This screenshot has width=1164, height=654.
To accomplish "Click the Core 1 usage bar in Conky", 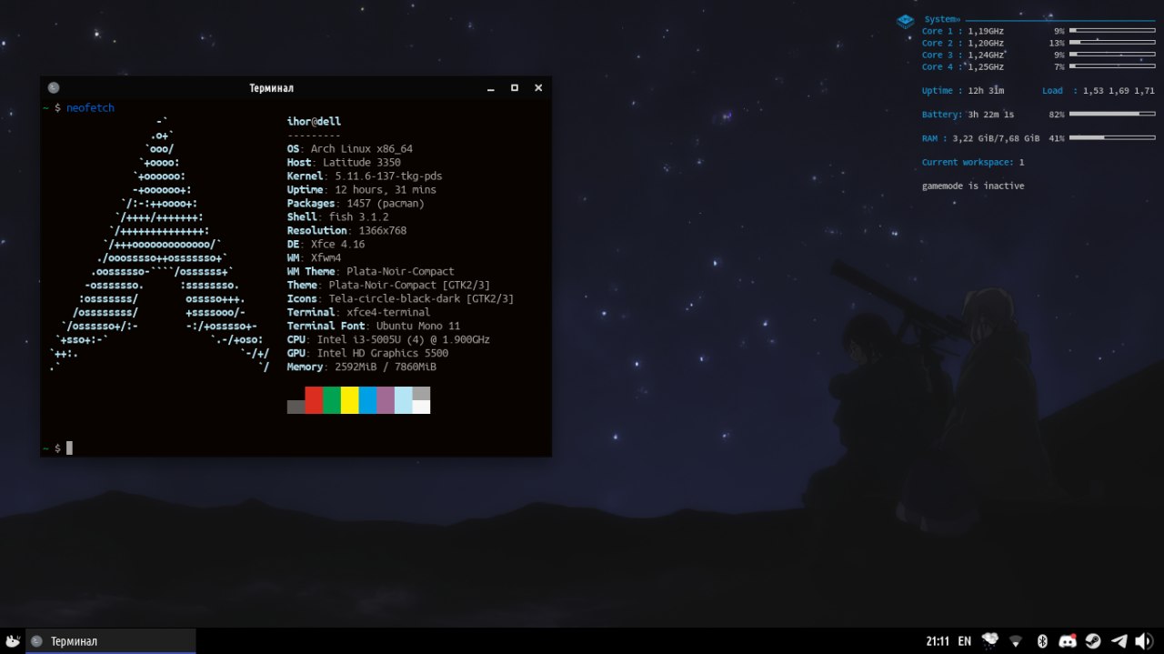I will click(x=1112, y=31).
